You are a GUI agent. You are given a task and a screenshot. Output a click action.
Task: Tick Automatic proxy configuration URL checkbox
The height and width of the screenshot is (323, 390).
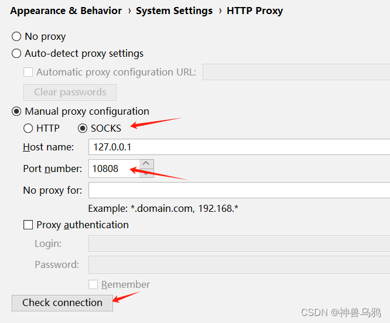pos(28,73)
